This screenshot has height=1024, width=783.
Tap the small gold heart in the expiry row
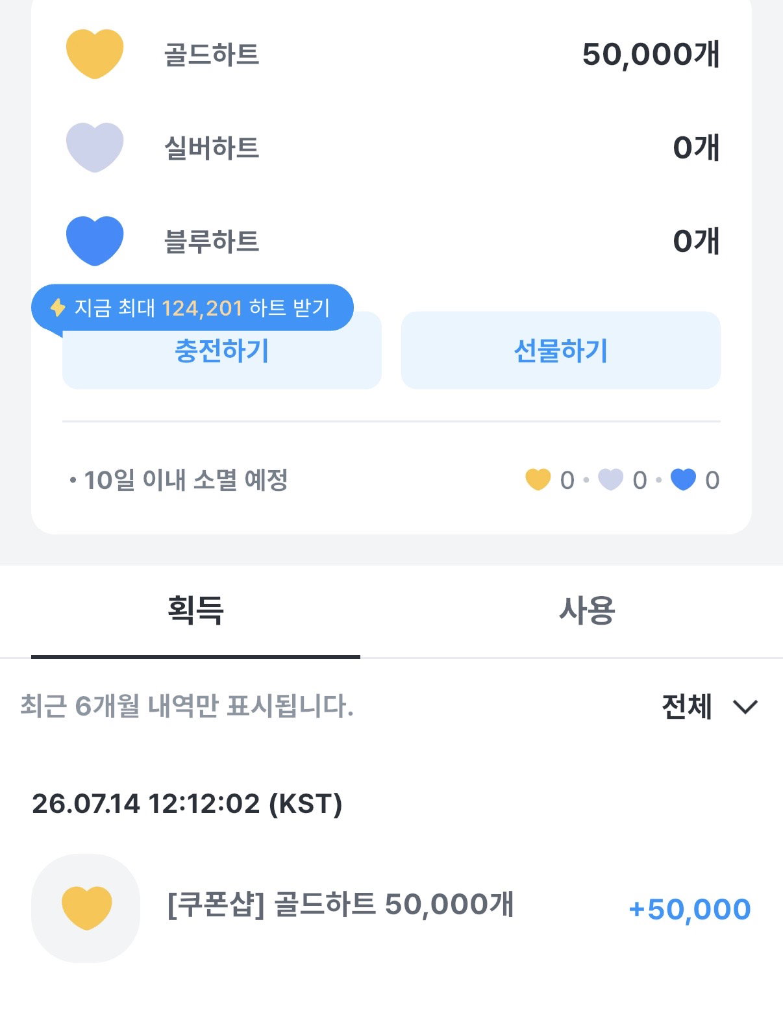[x=538, y=480]
